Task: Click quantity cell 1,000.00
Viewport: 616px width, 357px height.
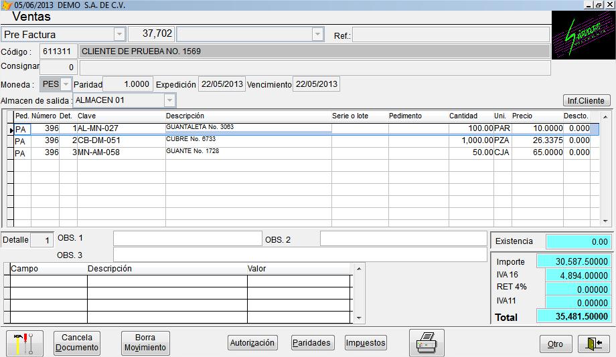Action: (x=471, y=140)
